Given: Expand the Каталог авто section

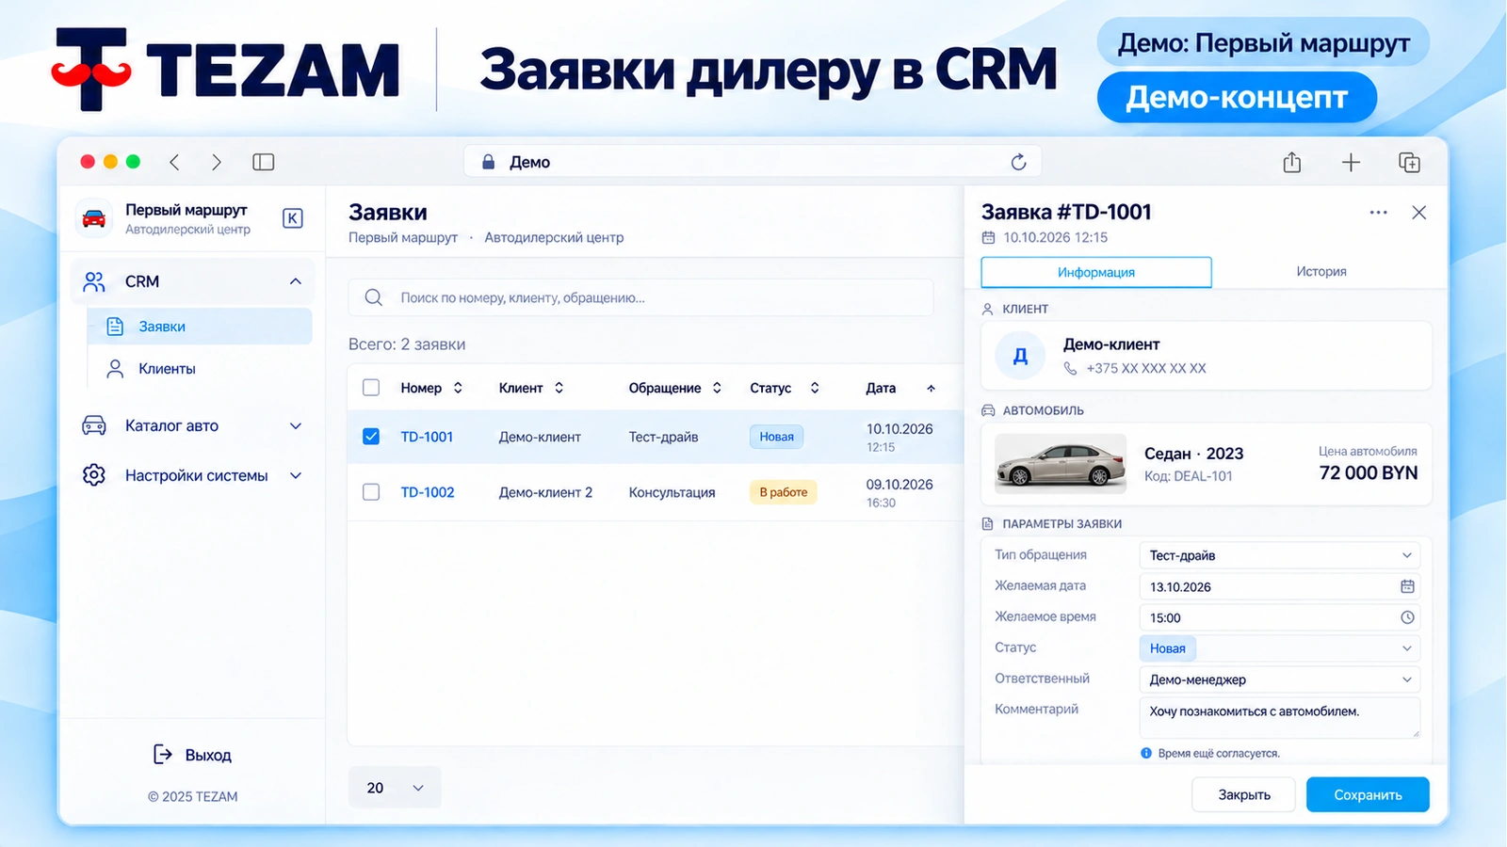Looking at the screenshot, I should click(296, 425).
